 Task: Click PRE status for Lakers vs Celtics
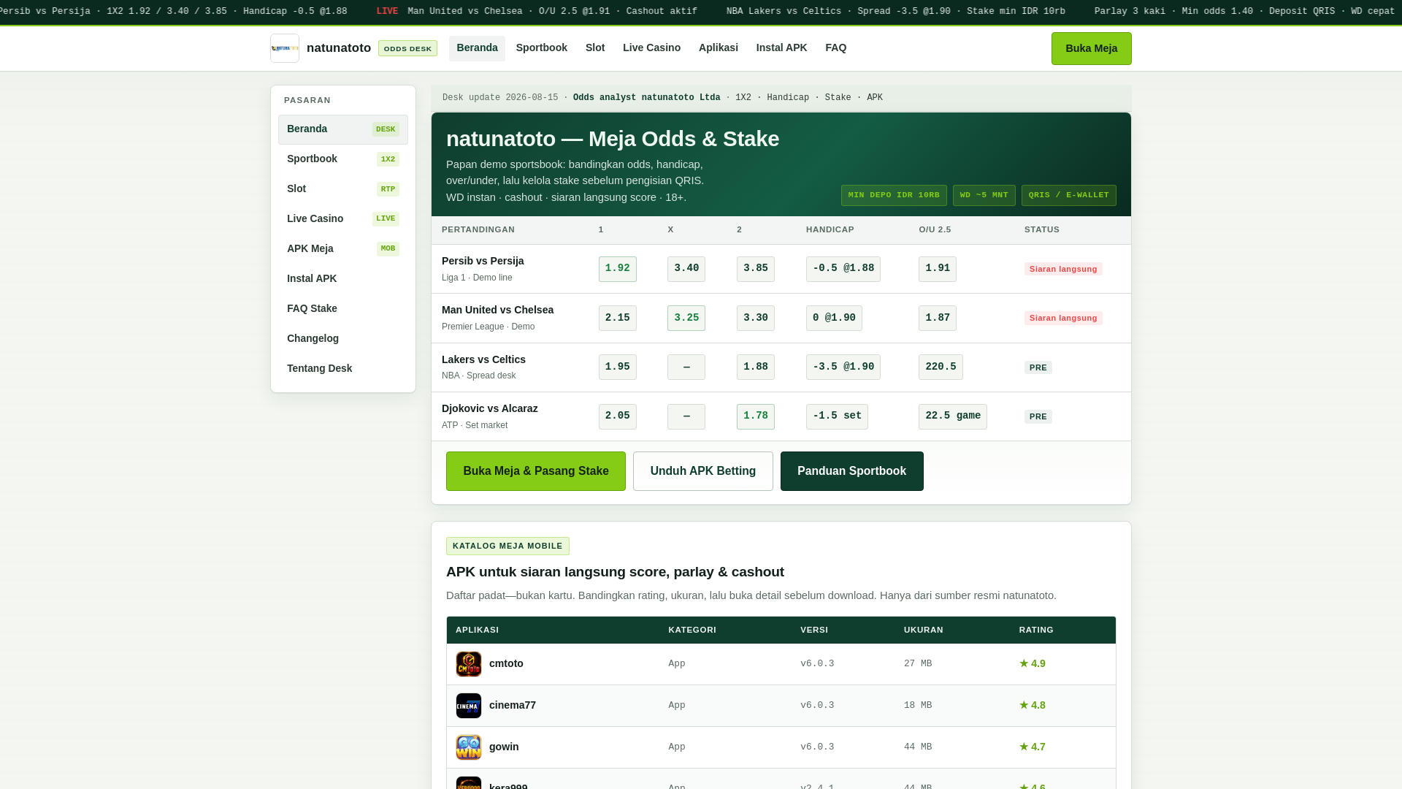tap(1038, 368)
